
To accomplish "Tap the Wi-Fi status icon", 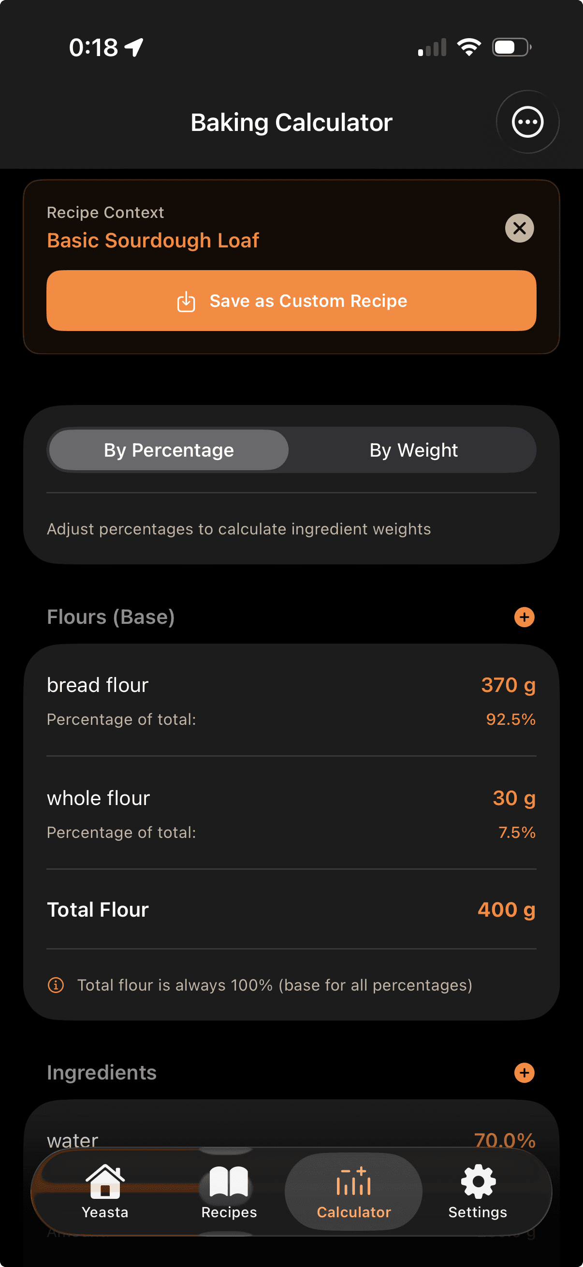I will click(x=468, y=47).
